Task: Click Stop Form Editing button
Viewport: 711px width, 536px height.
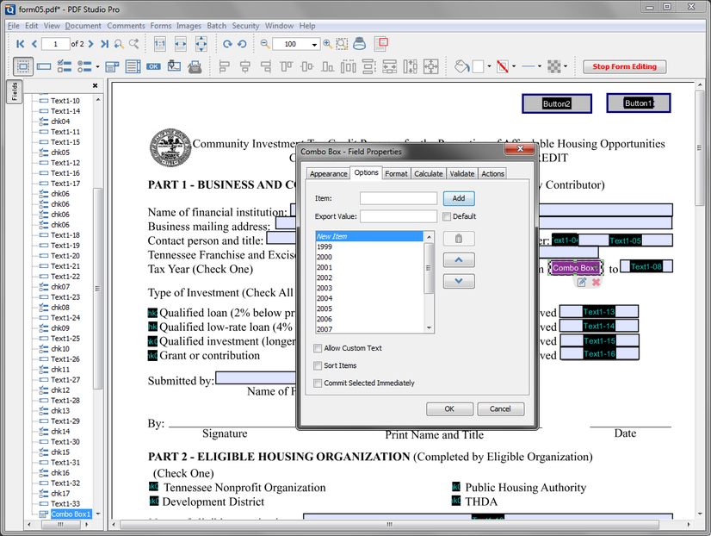Action: click(624, 66)
